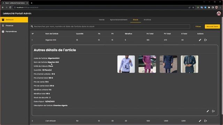Viewport: 223px width, 125px height.
Task: Click the Nouvel Item button
Action: (x=212, y=26)
